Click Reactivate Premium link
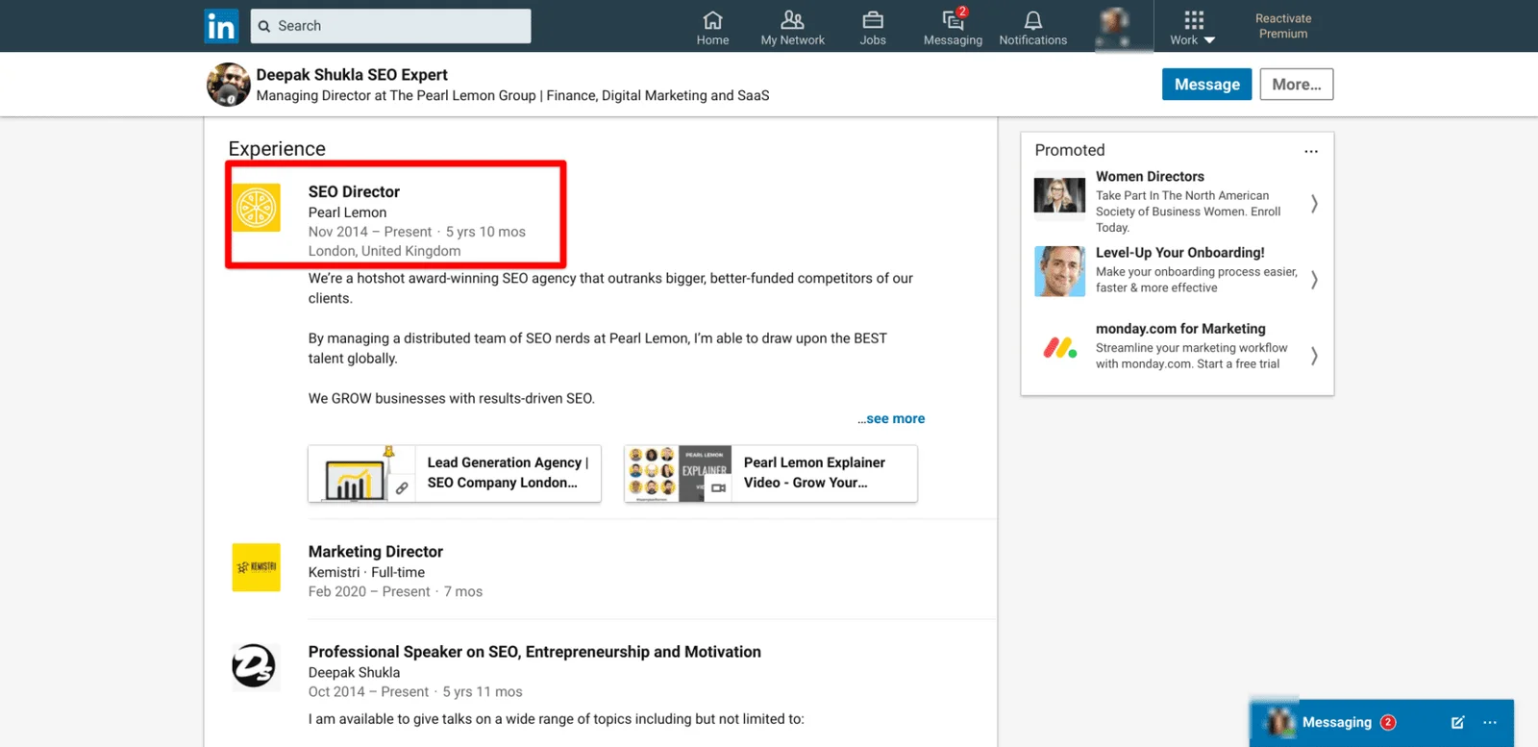Screen dimensions: 1538x747 [x=1283, y=26]
